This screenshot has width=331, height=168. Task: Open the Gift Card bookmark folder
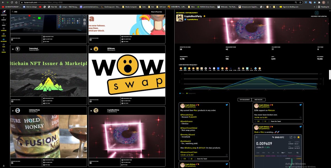tap(161, 7)
